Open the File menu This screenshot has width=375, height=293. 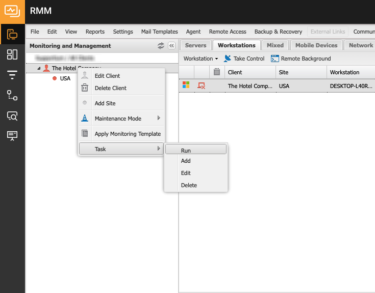click(35, 32)
